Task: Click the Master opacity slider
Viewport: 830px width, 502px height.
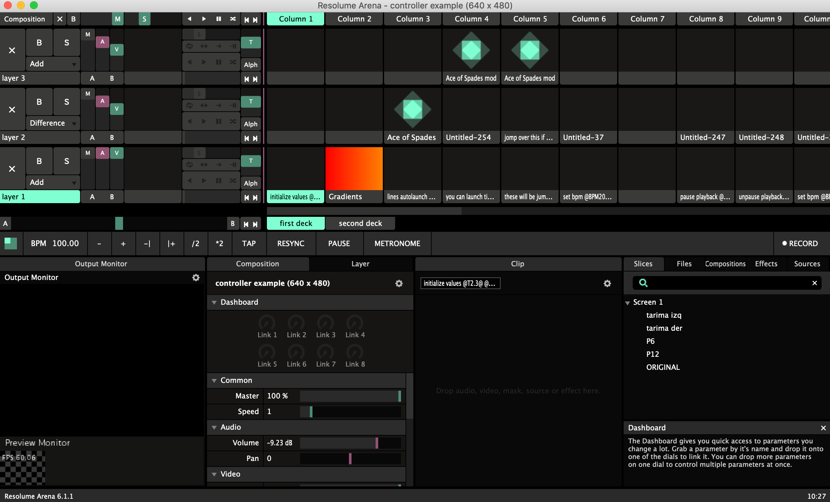Action: (x=350, y=396)
